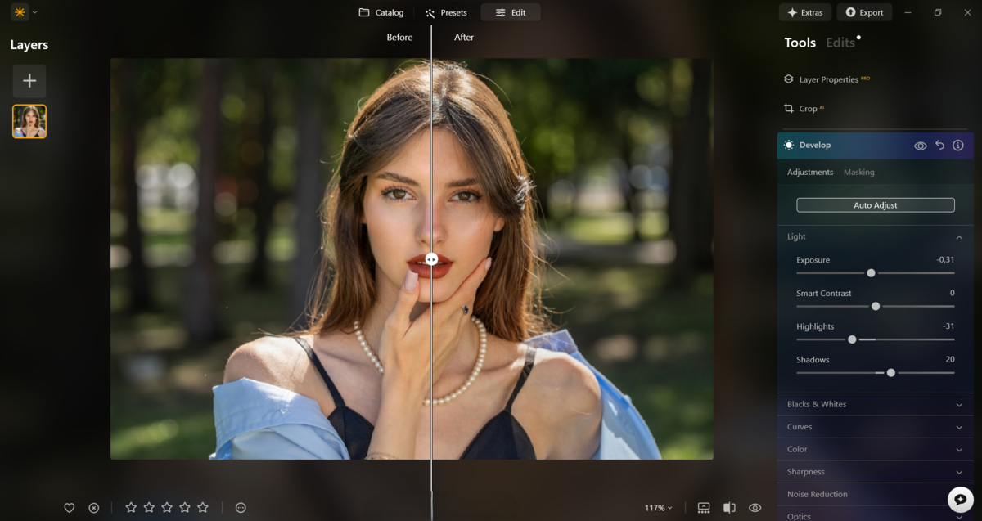The height and width of the screenshot is (521, 982).
Task: Toggle Develop edits visibility with the eye
Action: 920,145
